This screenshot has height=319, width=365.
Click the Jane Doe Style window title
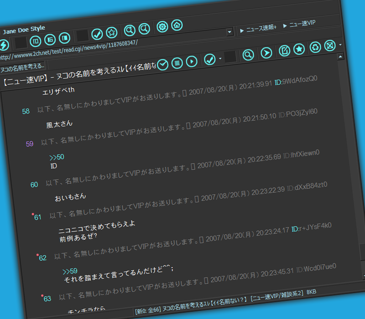coord(24,30)
